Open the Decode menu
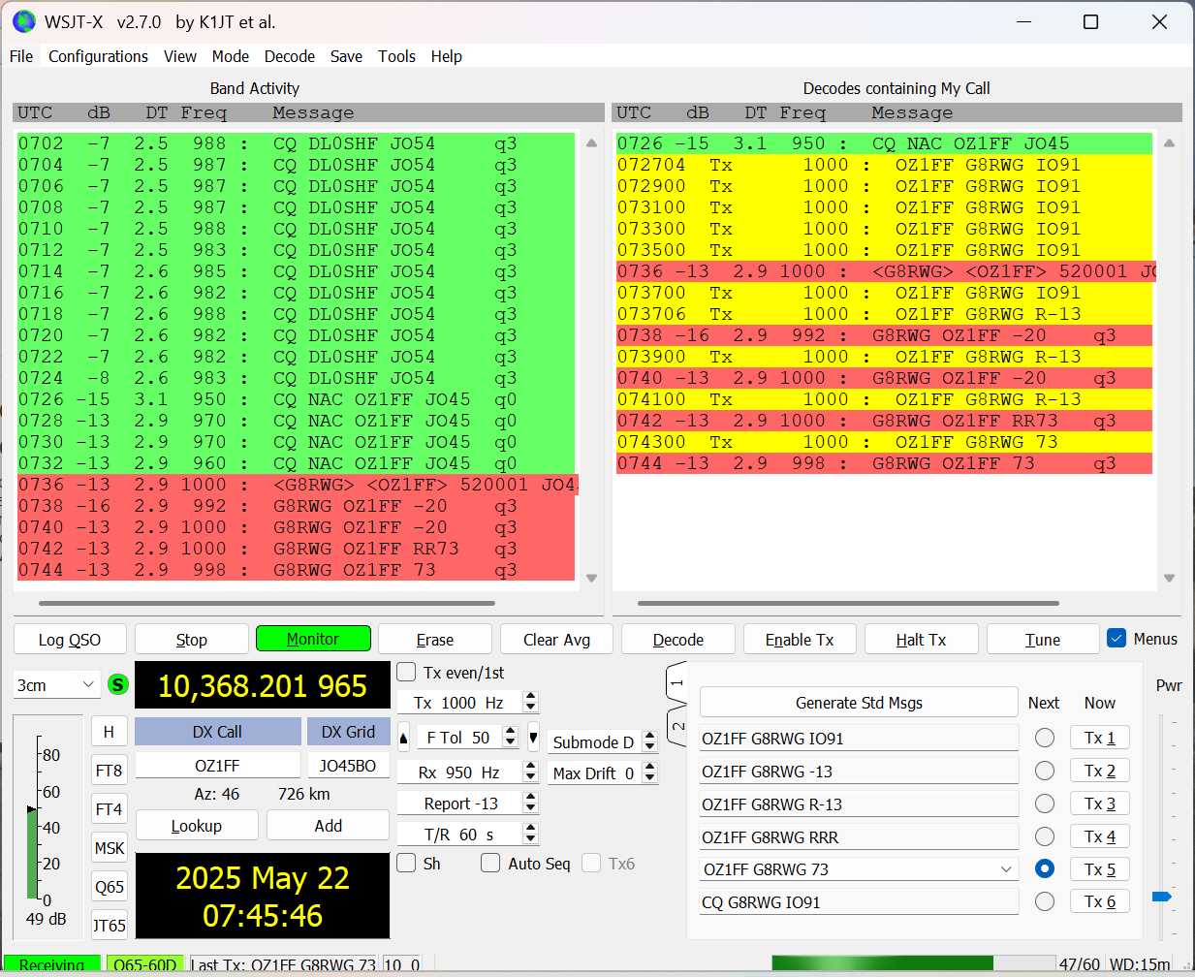Viewport: 1195px width, 977px height. 290,56
